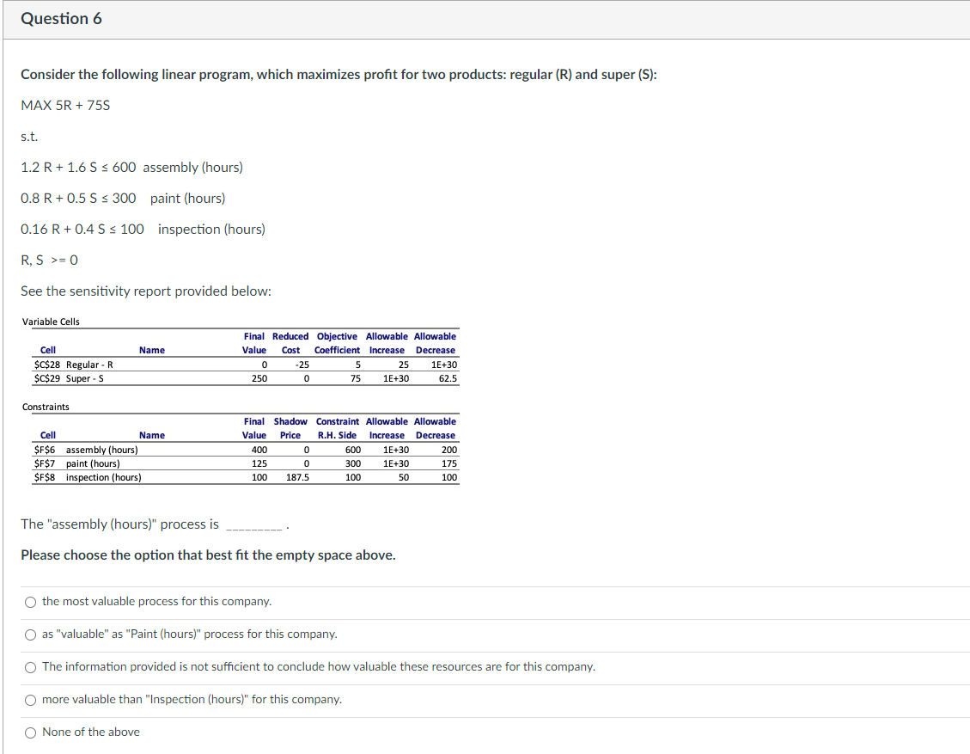Click the constraint text "R, S >= 0"
Viewport: 970px width, 754px height.
(49, 260)
